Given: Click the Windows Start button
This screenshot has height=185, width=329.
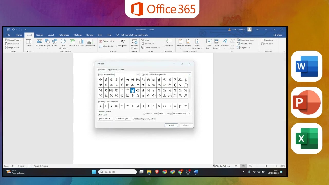Looking at the screenshot, I should tap(94, 172).
